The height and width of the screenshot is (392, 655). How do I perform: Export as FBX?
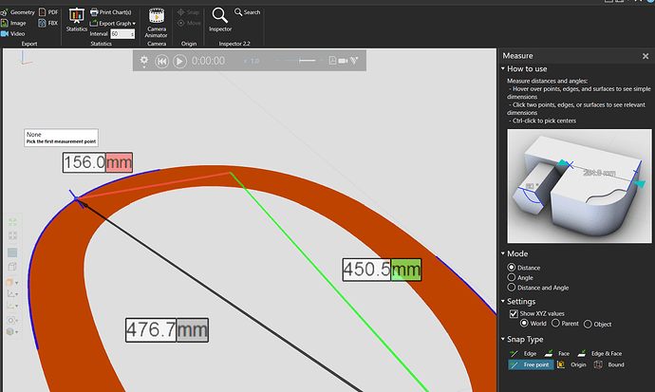[x=47, y=23]
